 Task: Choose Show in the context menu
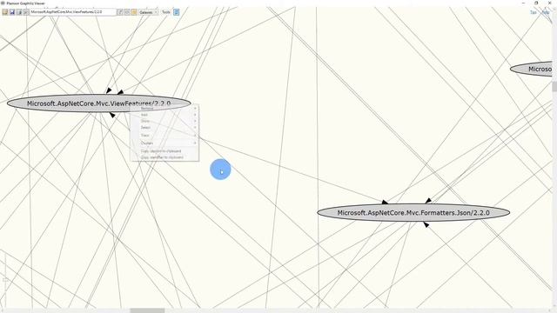[x=165, y=121]
